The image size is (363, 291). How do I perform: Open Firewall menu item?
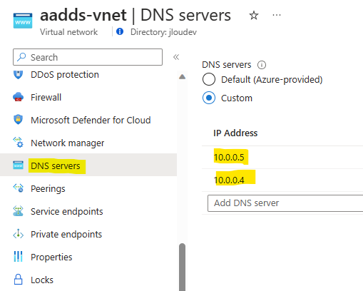[x=88, y=97]
